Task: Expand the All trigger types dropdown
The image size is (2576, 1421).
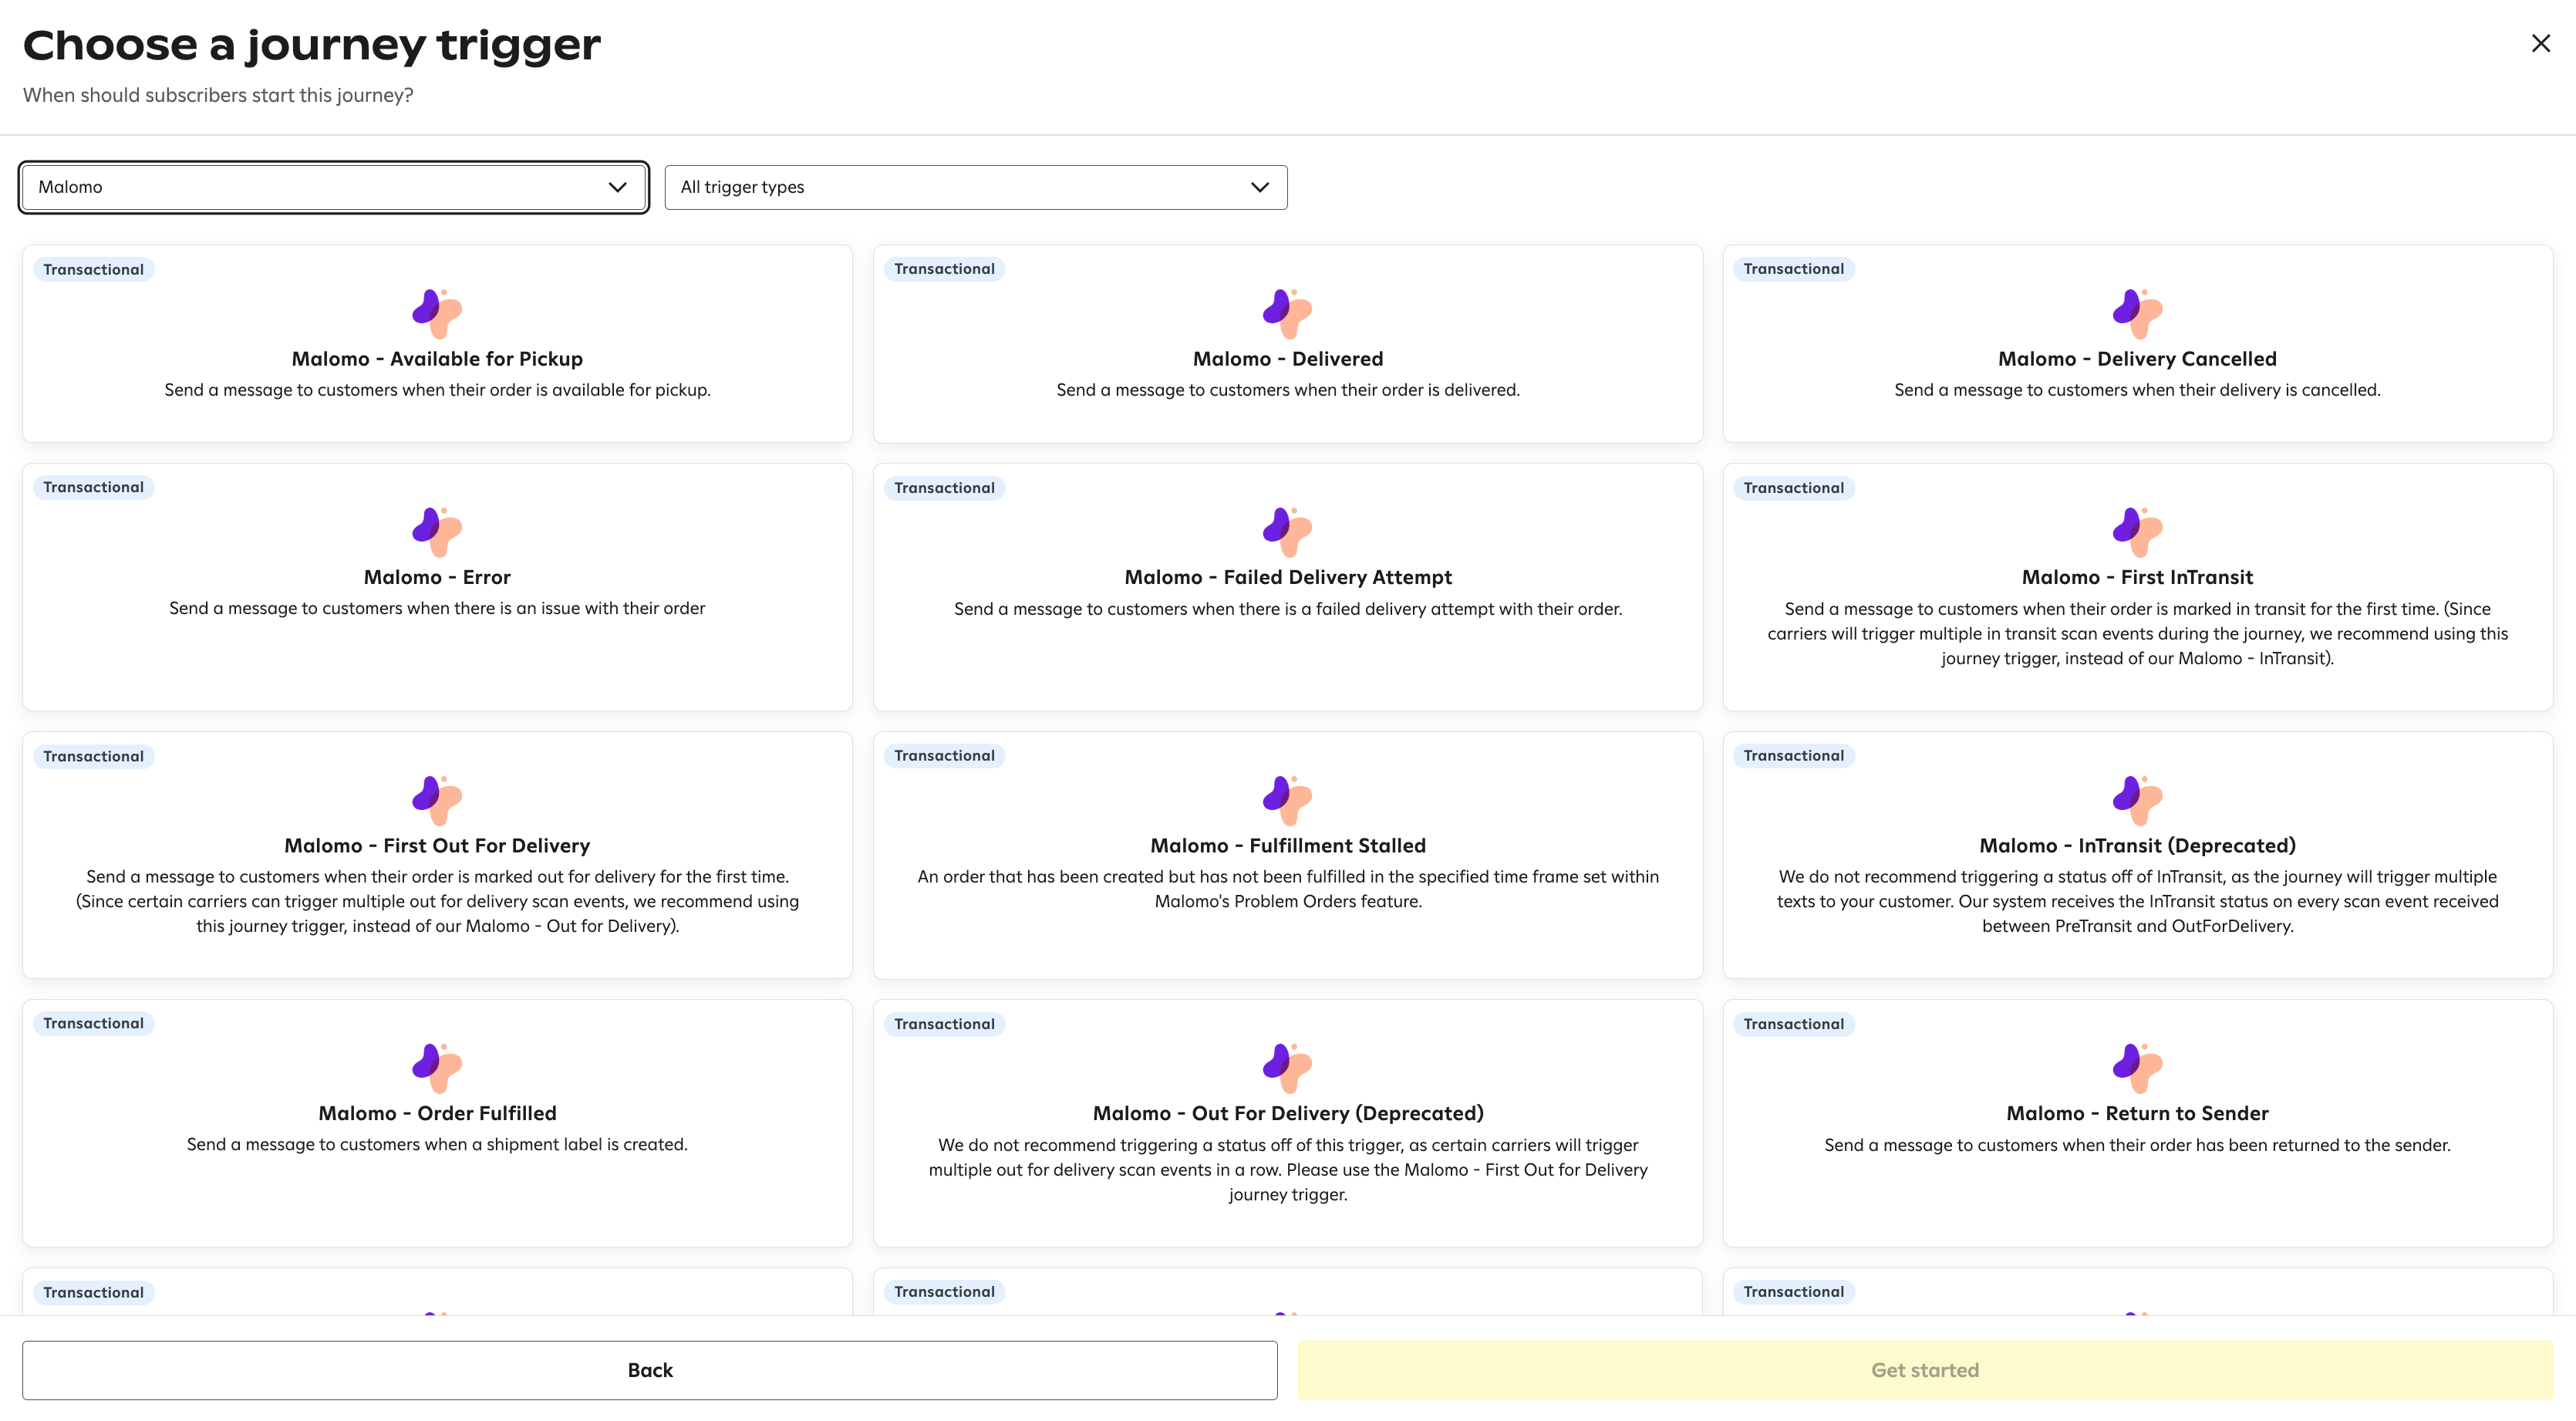Action: tap(975, 187)
